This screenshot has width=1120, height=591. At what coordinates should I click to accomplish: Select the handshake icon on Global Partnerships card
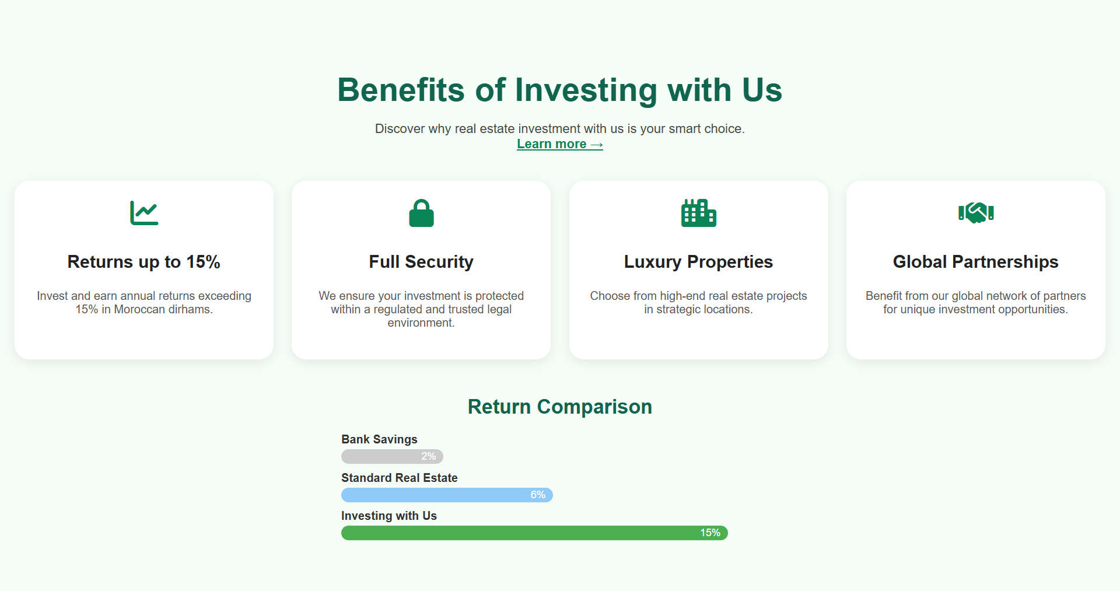click(x=975, y=212)
